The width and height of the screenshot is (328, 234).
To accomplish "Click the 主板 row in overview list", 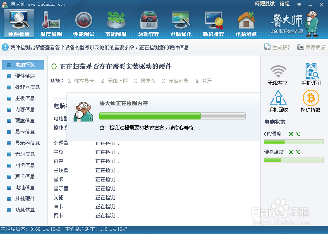I will [88, 152].
